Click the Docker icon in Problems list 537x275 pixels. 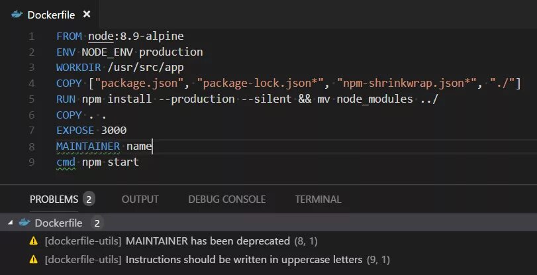click(24, 223)
